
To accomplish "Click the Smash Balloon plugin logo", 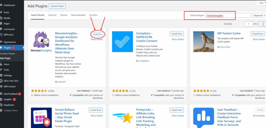I will click(41, 118).
